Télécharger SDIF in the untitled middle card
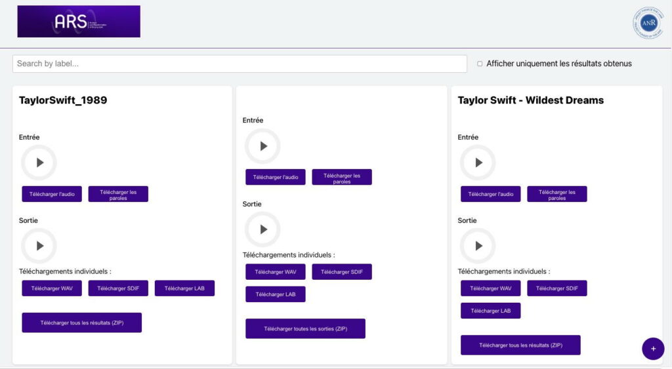This screenshot has height=369, width=672. tap(342, 272)
